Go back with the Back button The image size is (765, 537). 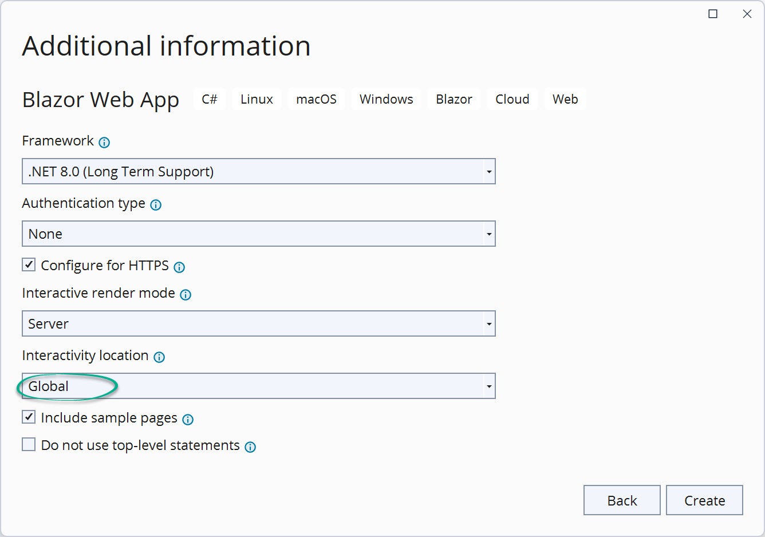point(622,500)
